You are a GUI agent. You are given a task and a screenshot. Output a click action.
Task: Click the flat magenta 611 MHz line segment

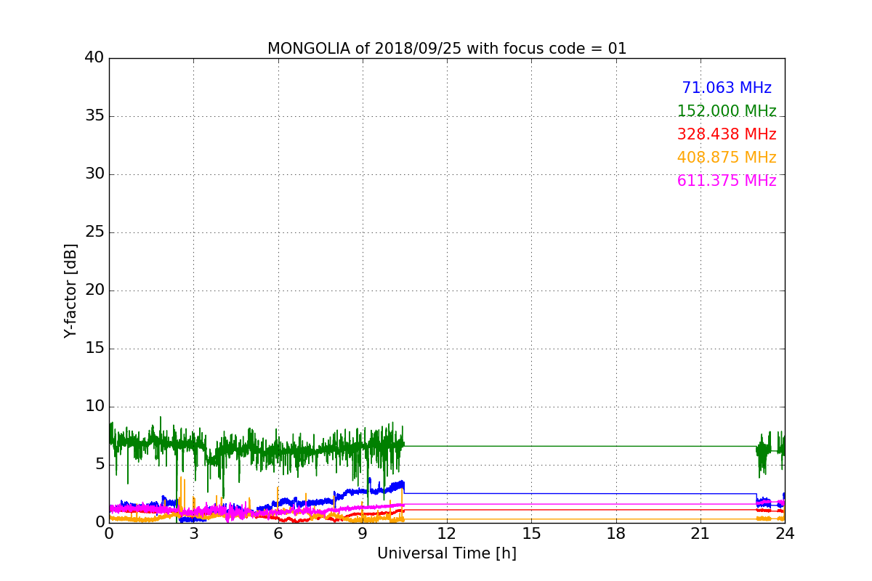(580, 504)
